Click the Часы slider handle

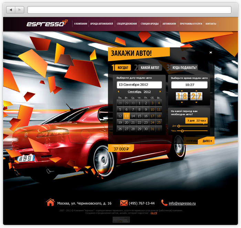[182, 131]
